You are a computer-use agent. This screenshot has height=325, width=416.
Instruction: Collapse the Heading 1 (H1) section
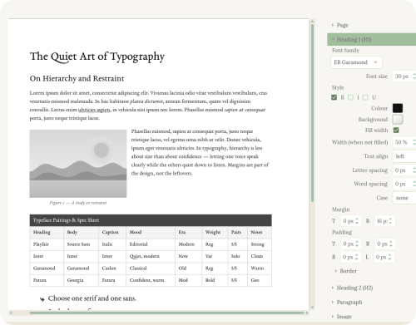[x=371, y=39]
